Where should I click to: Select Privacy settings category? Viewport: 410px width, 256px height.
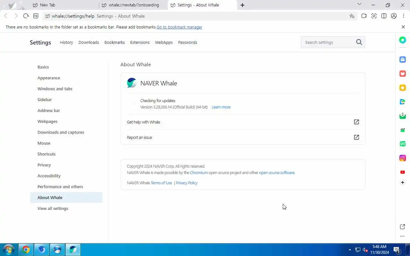pyautogui.click(x=44, y=165)
